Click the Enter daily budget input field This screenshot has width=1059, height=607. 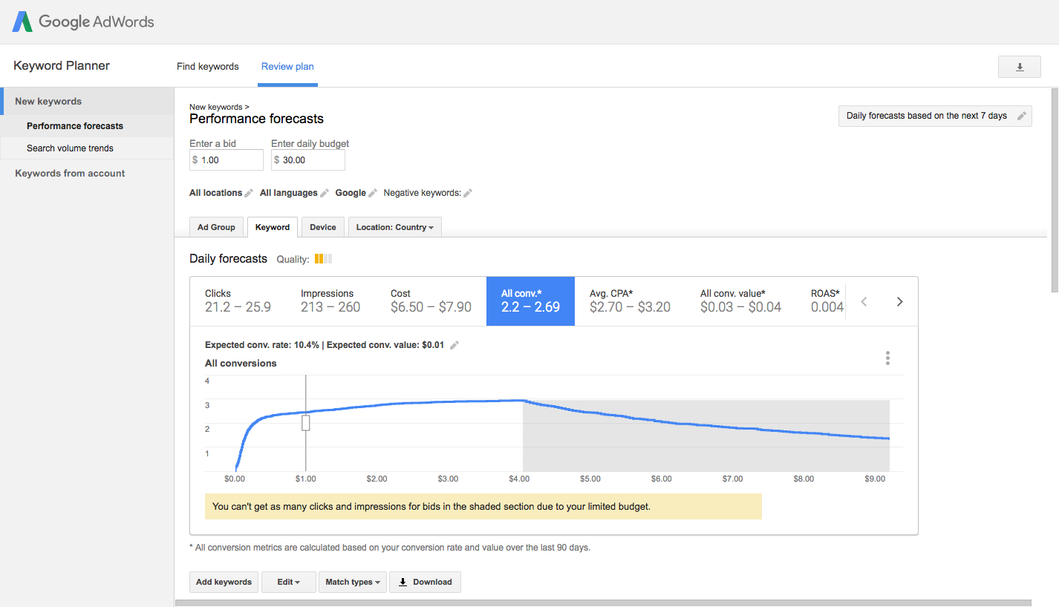[308, 160]
